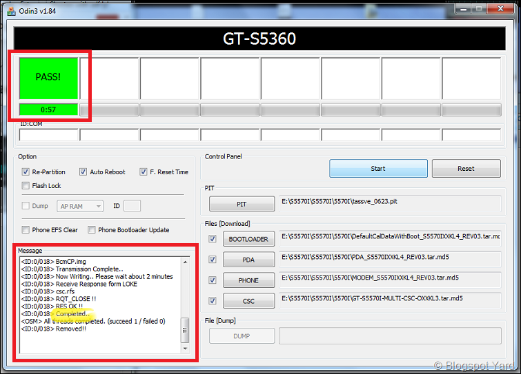Uncheck F. Reset Time
The height and width of the screenshot is (374, 521).
tap(144, 172)
